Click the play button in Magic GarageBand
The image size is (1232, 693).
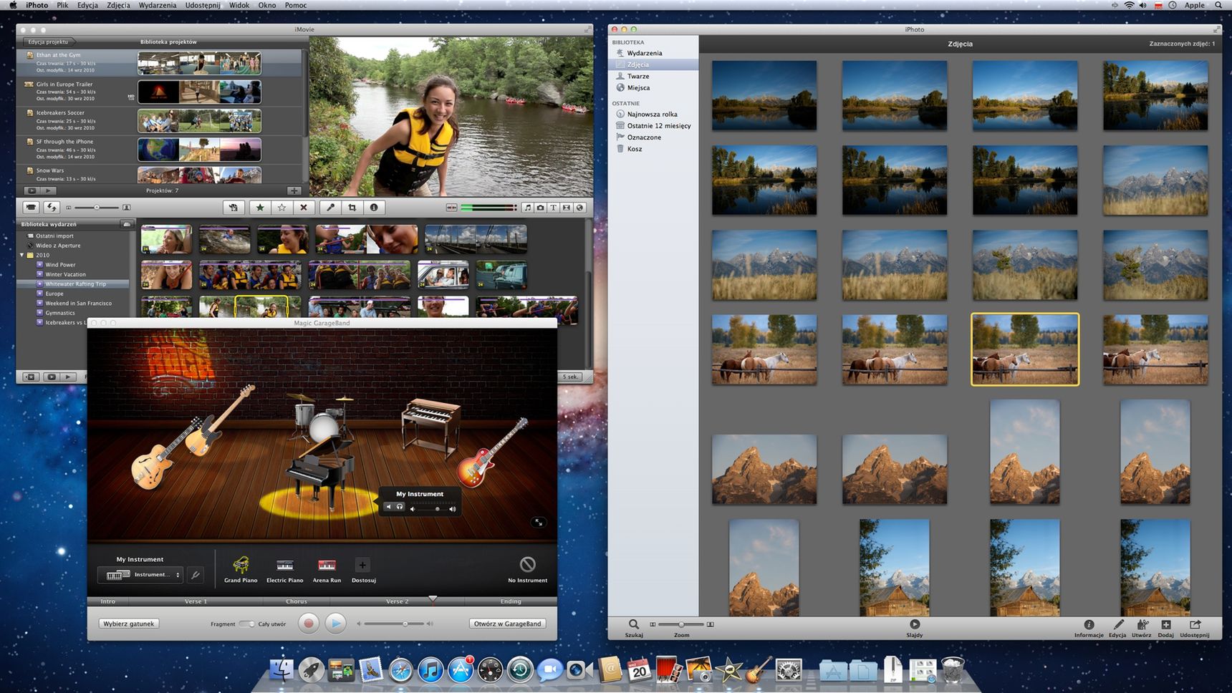click(335, 624)
